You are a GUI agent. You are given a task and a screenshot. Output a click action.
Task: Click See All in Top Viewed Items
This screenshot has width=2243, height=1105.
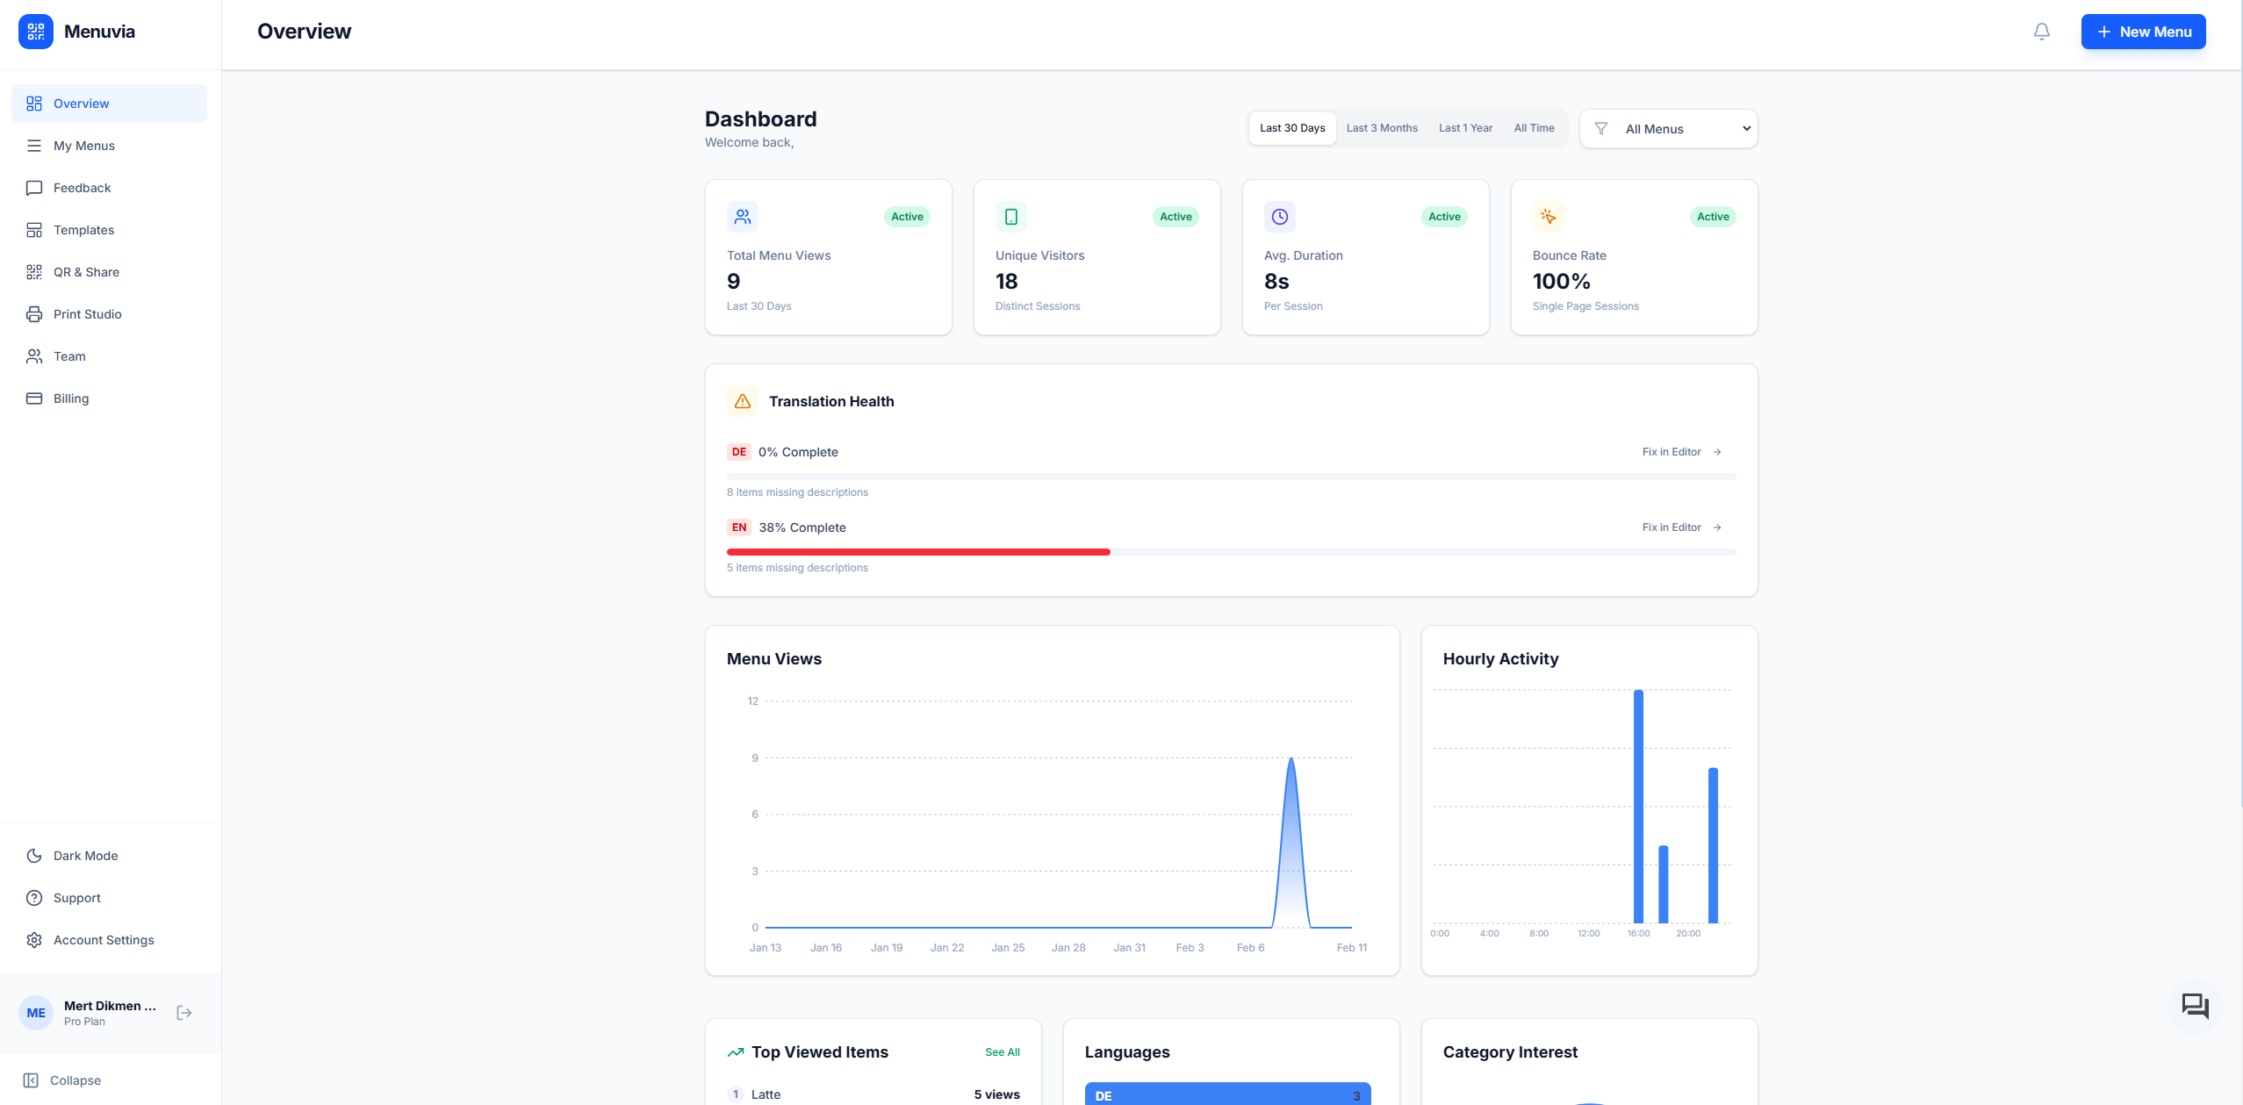[1001, 1051]
